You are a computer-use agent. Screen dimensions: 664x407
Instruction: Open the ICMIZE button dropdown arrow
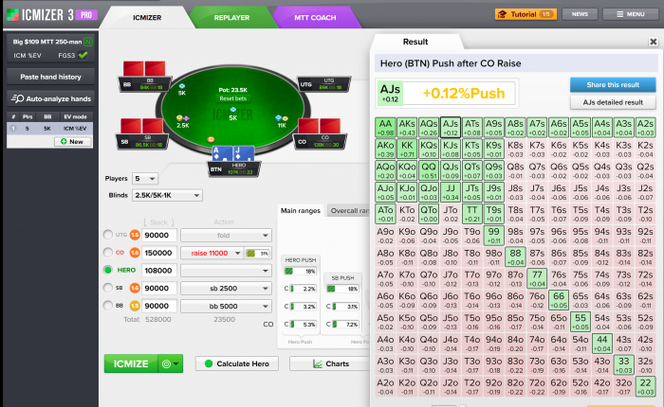click(x=175, y=363)
